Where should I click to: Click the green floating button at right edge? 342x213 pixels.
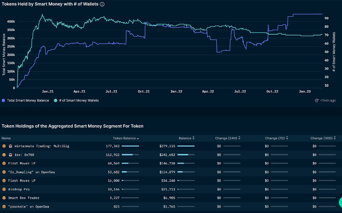[x=340, y=202]
